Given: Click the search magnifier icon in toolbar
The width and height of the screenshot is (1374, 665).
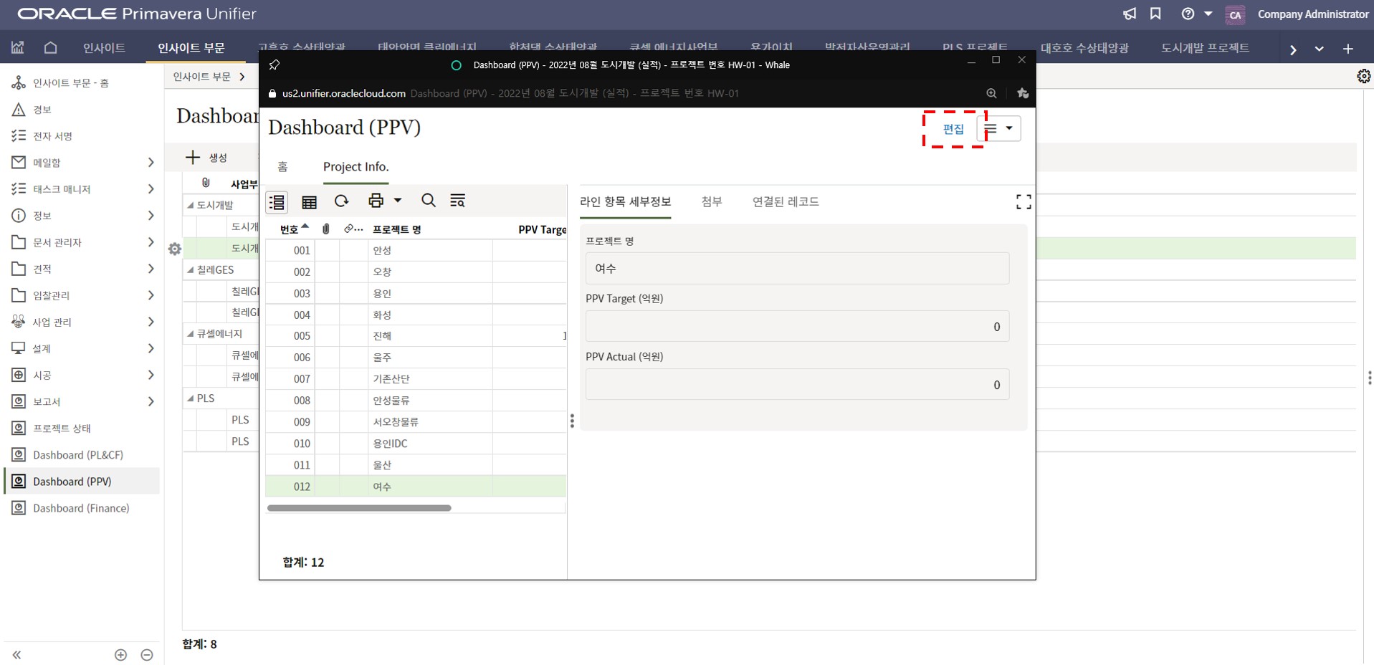Looking at the screenshot, I should (428, 201).
